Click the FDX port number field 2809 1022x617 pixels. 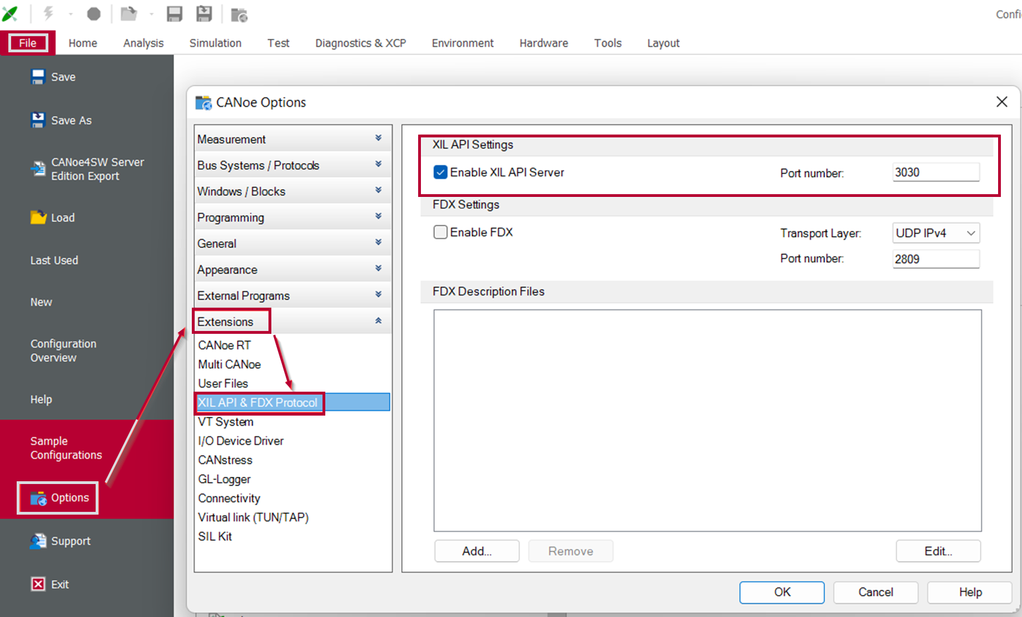click(936, 259)
